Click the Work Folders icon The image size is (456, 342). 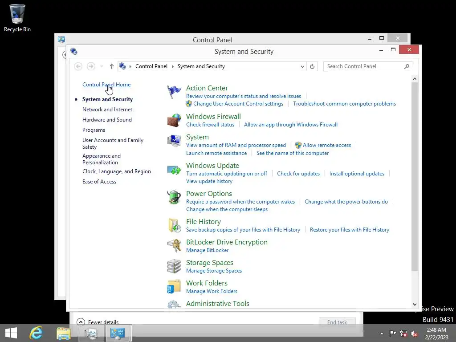174,287
